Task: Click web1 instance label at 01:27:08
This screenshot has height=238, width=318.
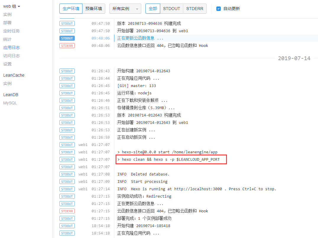Action: (83, 174)
